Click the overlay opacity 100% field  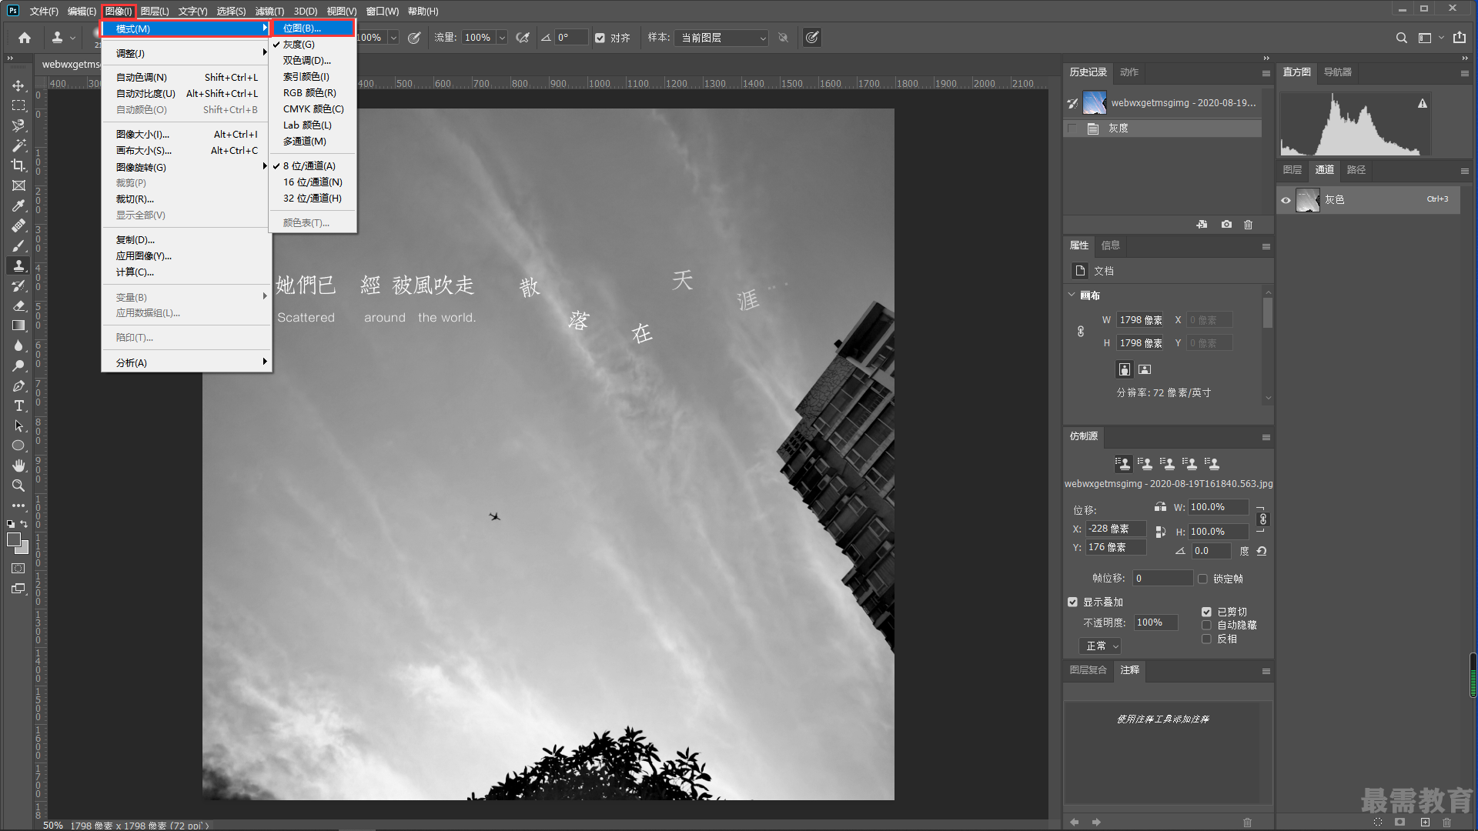[1155, 622]
